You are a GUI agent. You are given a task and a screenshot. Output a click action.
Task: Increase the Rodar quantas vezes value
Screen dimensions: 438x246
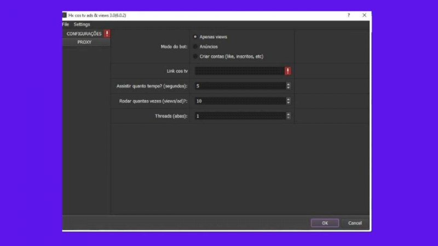tap(289, 99)
